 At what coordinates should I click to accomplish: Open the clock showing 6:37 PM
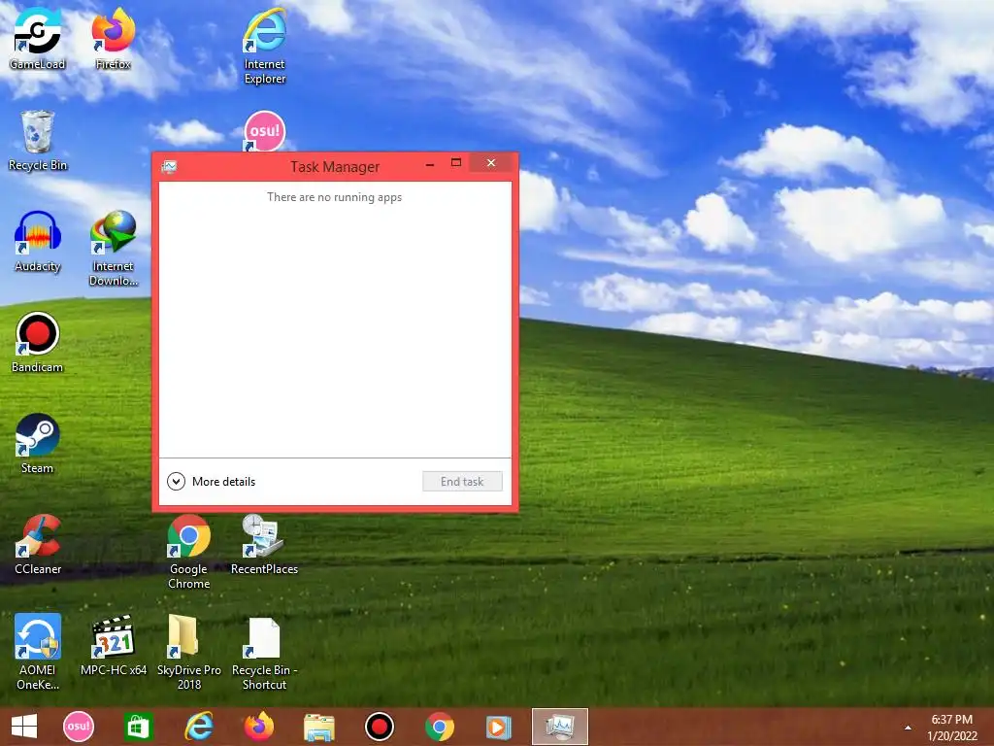click(951, 720)
